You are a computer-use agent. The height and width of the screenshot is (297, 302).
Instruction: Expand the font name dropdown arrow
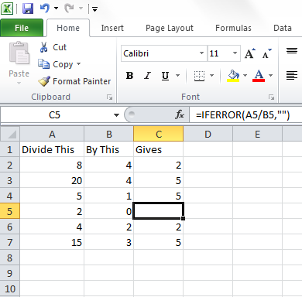pyautogui.click(x=202, y=53)
